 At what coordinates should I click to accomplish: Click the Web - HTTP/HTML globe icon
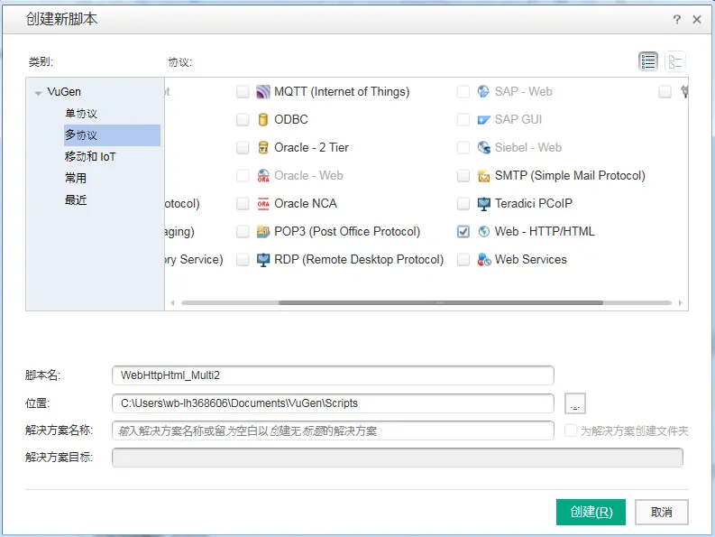coord(483,232)
